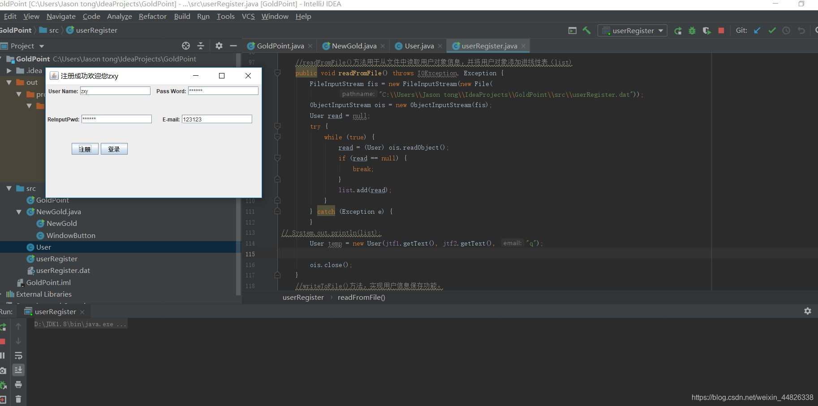Screen dimensions: 818x406
Task: Click the collapse all icon in Project panel
Action: pos(201,46)
